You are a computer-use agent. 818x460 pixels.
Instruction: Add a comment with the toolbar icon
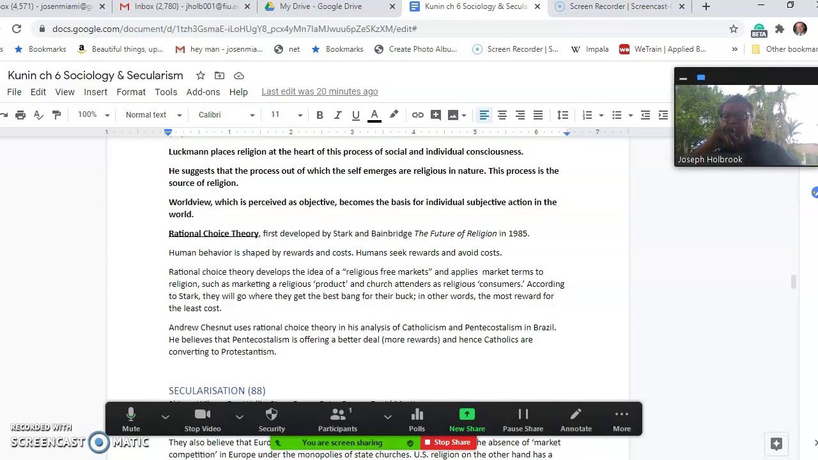pyautogui.click(x=436, y=115)
